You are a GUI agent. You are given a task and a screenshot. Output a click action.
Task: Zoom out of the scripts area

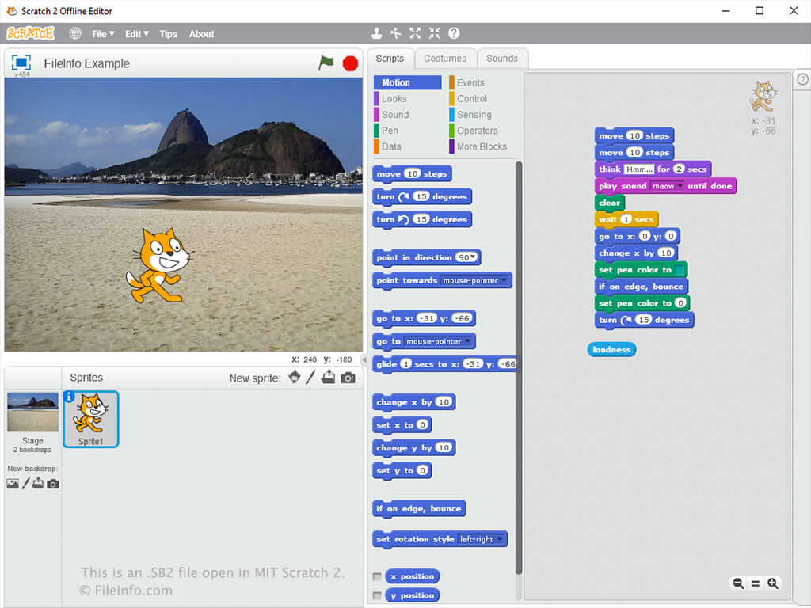(x=738, y=583)
